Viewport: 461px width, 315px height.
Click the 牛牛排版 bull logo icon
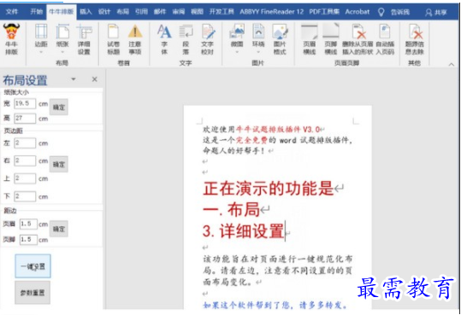[x=11, y=32]
